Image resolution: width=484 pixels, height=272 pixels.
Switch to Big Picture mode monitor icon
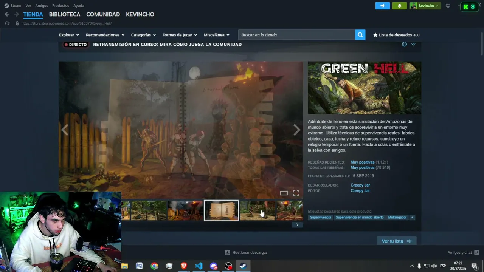(448, 6)
